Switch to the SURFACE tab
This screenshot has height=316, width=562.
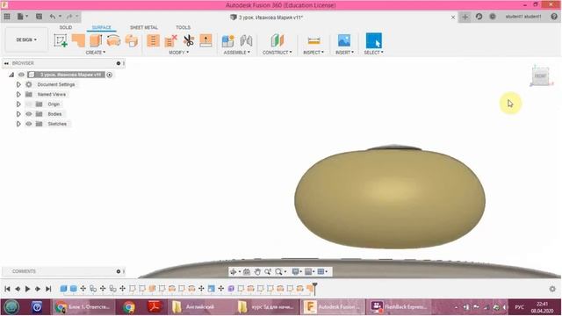pyautogui.click(x=102, y=27)
